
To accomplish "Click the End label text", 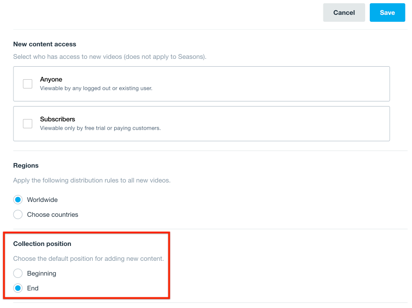I will tap(32, 288).
